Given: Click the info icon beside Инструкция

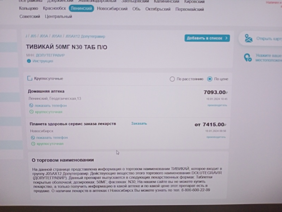Looking at the screenshot, I should [x=29, y=61].
